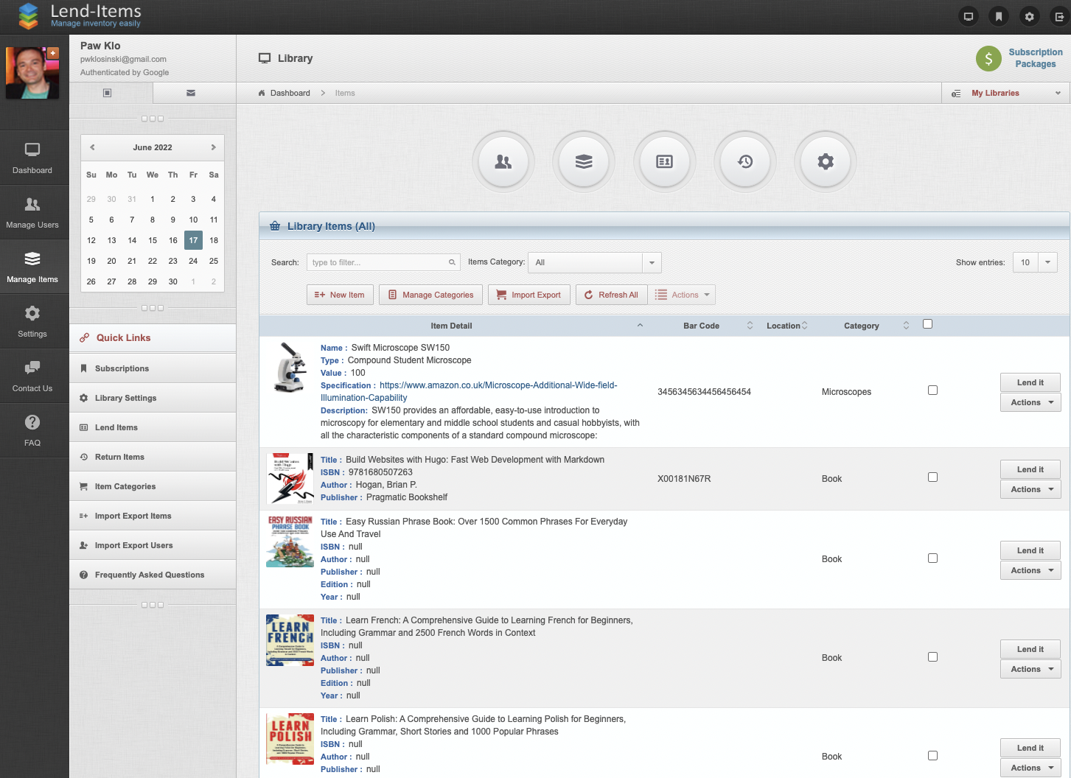Expand the My Libraries dropdown

[1005, 93]
